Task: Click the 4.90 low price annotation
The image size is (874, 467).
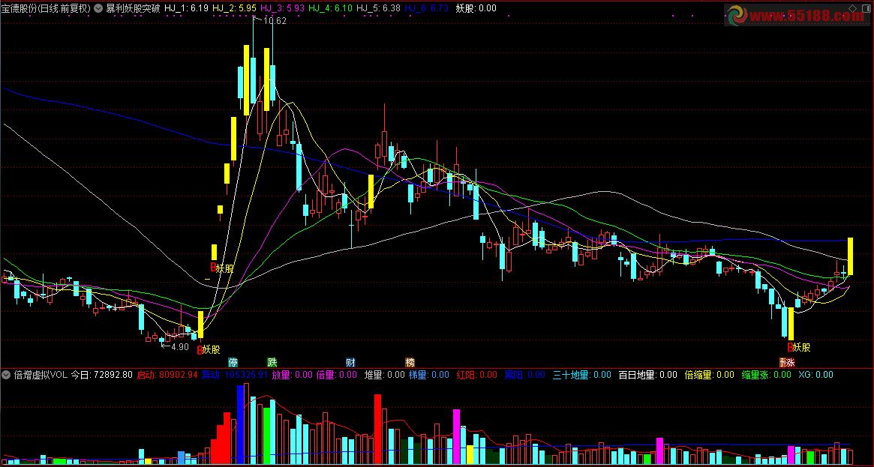Action: pyautogui.click(x=179, y=347)
